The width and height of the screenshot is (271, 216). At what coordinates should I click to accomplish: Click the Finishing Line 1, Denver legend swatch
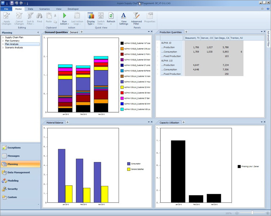point(239,166)
